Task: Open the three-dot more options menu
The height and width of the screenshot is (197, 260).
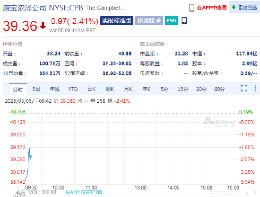Action: (x=255, y=88)
